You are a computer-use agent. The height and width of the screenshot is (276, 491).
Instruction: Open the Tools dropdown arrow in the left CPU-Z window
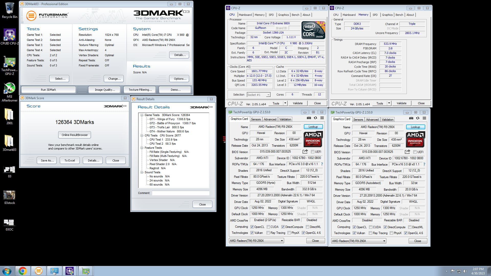[x=285, y=103]
